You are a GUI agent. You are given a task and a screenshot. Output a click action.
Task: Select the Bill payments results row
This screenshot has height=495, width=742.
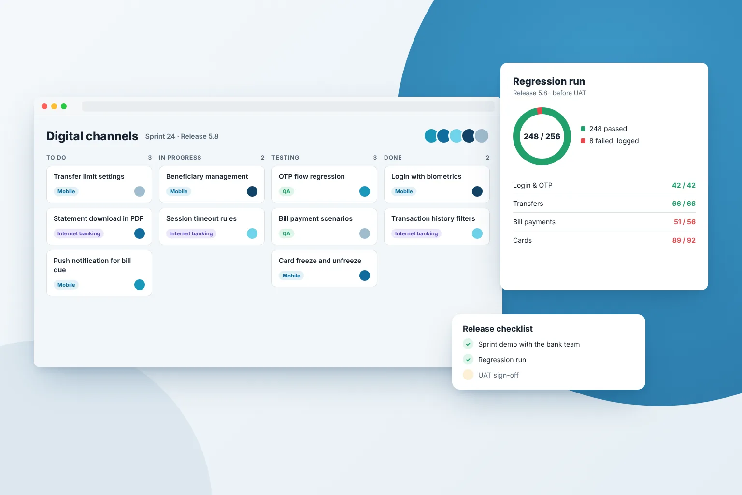pos(604,222)
